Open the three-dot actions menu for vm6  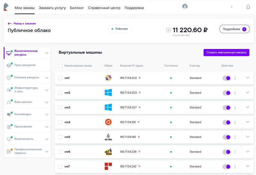coord(235,152)
